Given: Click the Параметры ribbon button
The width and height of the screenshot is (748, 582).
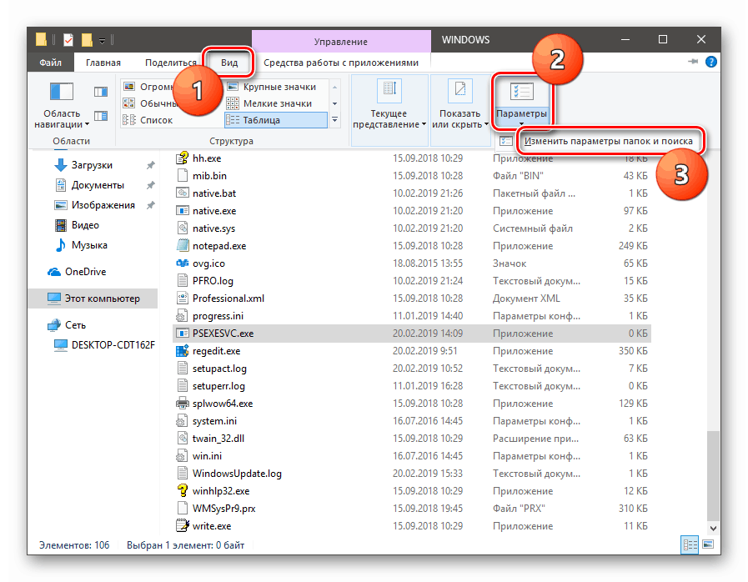Looking at the screenshot, I should 521,103.
